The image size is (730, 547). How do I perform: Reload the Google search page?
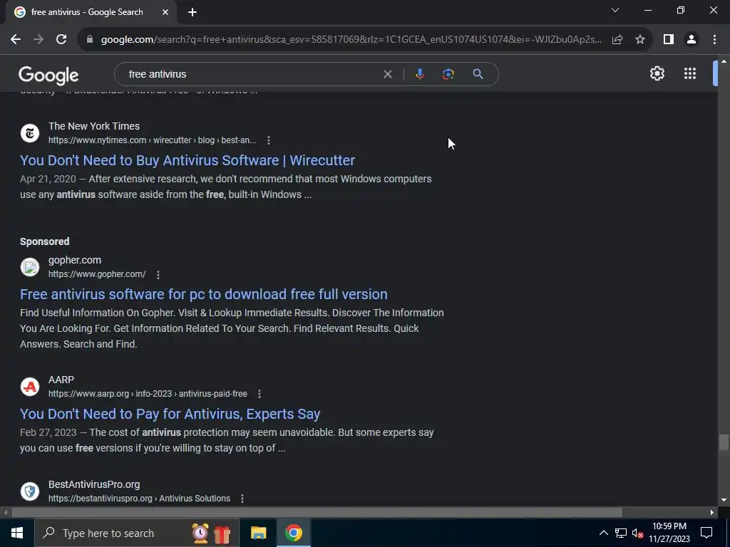point(61,40)
